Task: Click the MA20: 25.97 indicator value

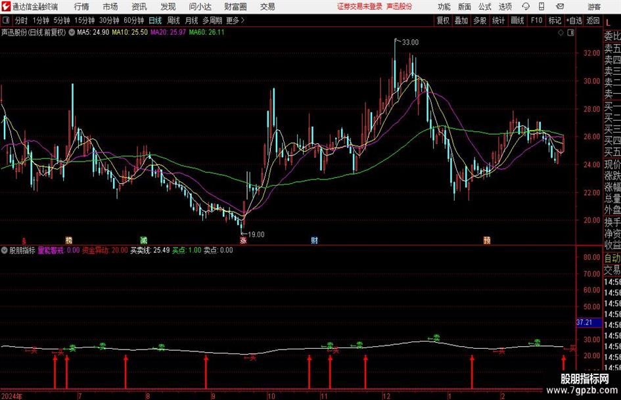Action: click(168, 32)
